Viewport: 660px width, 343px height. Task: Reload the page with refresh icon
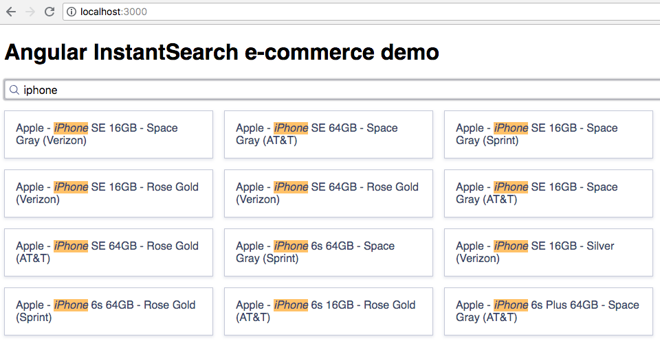[49, 12]
